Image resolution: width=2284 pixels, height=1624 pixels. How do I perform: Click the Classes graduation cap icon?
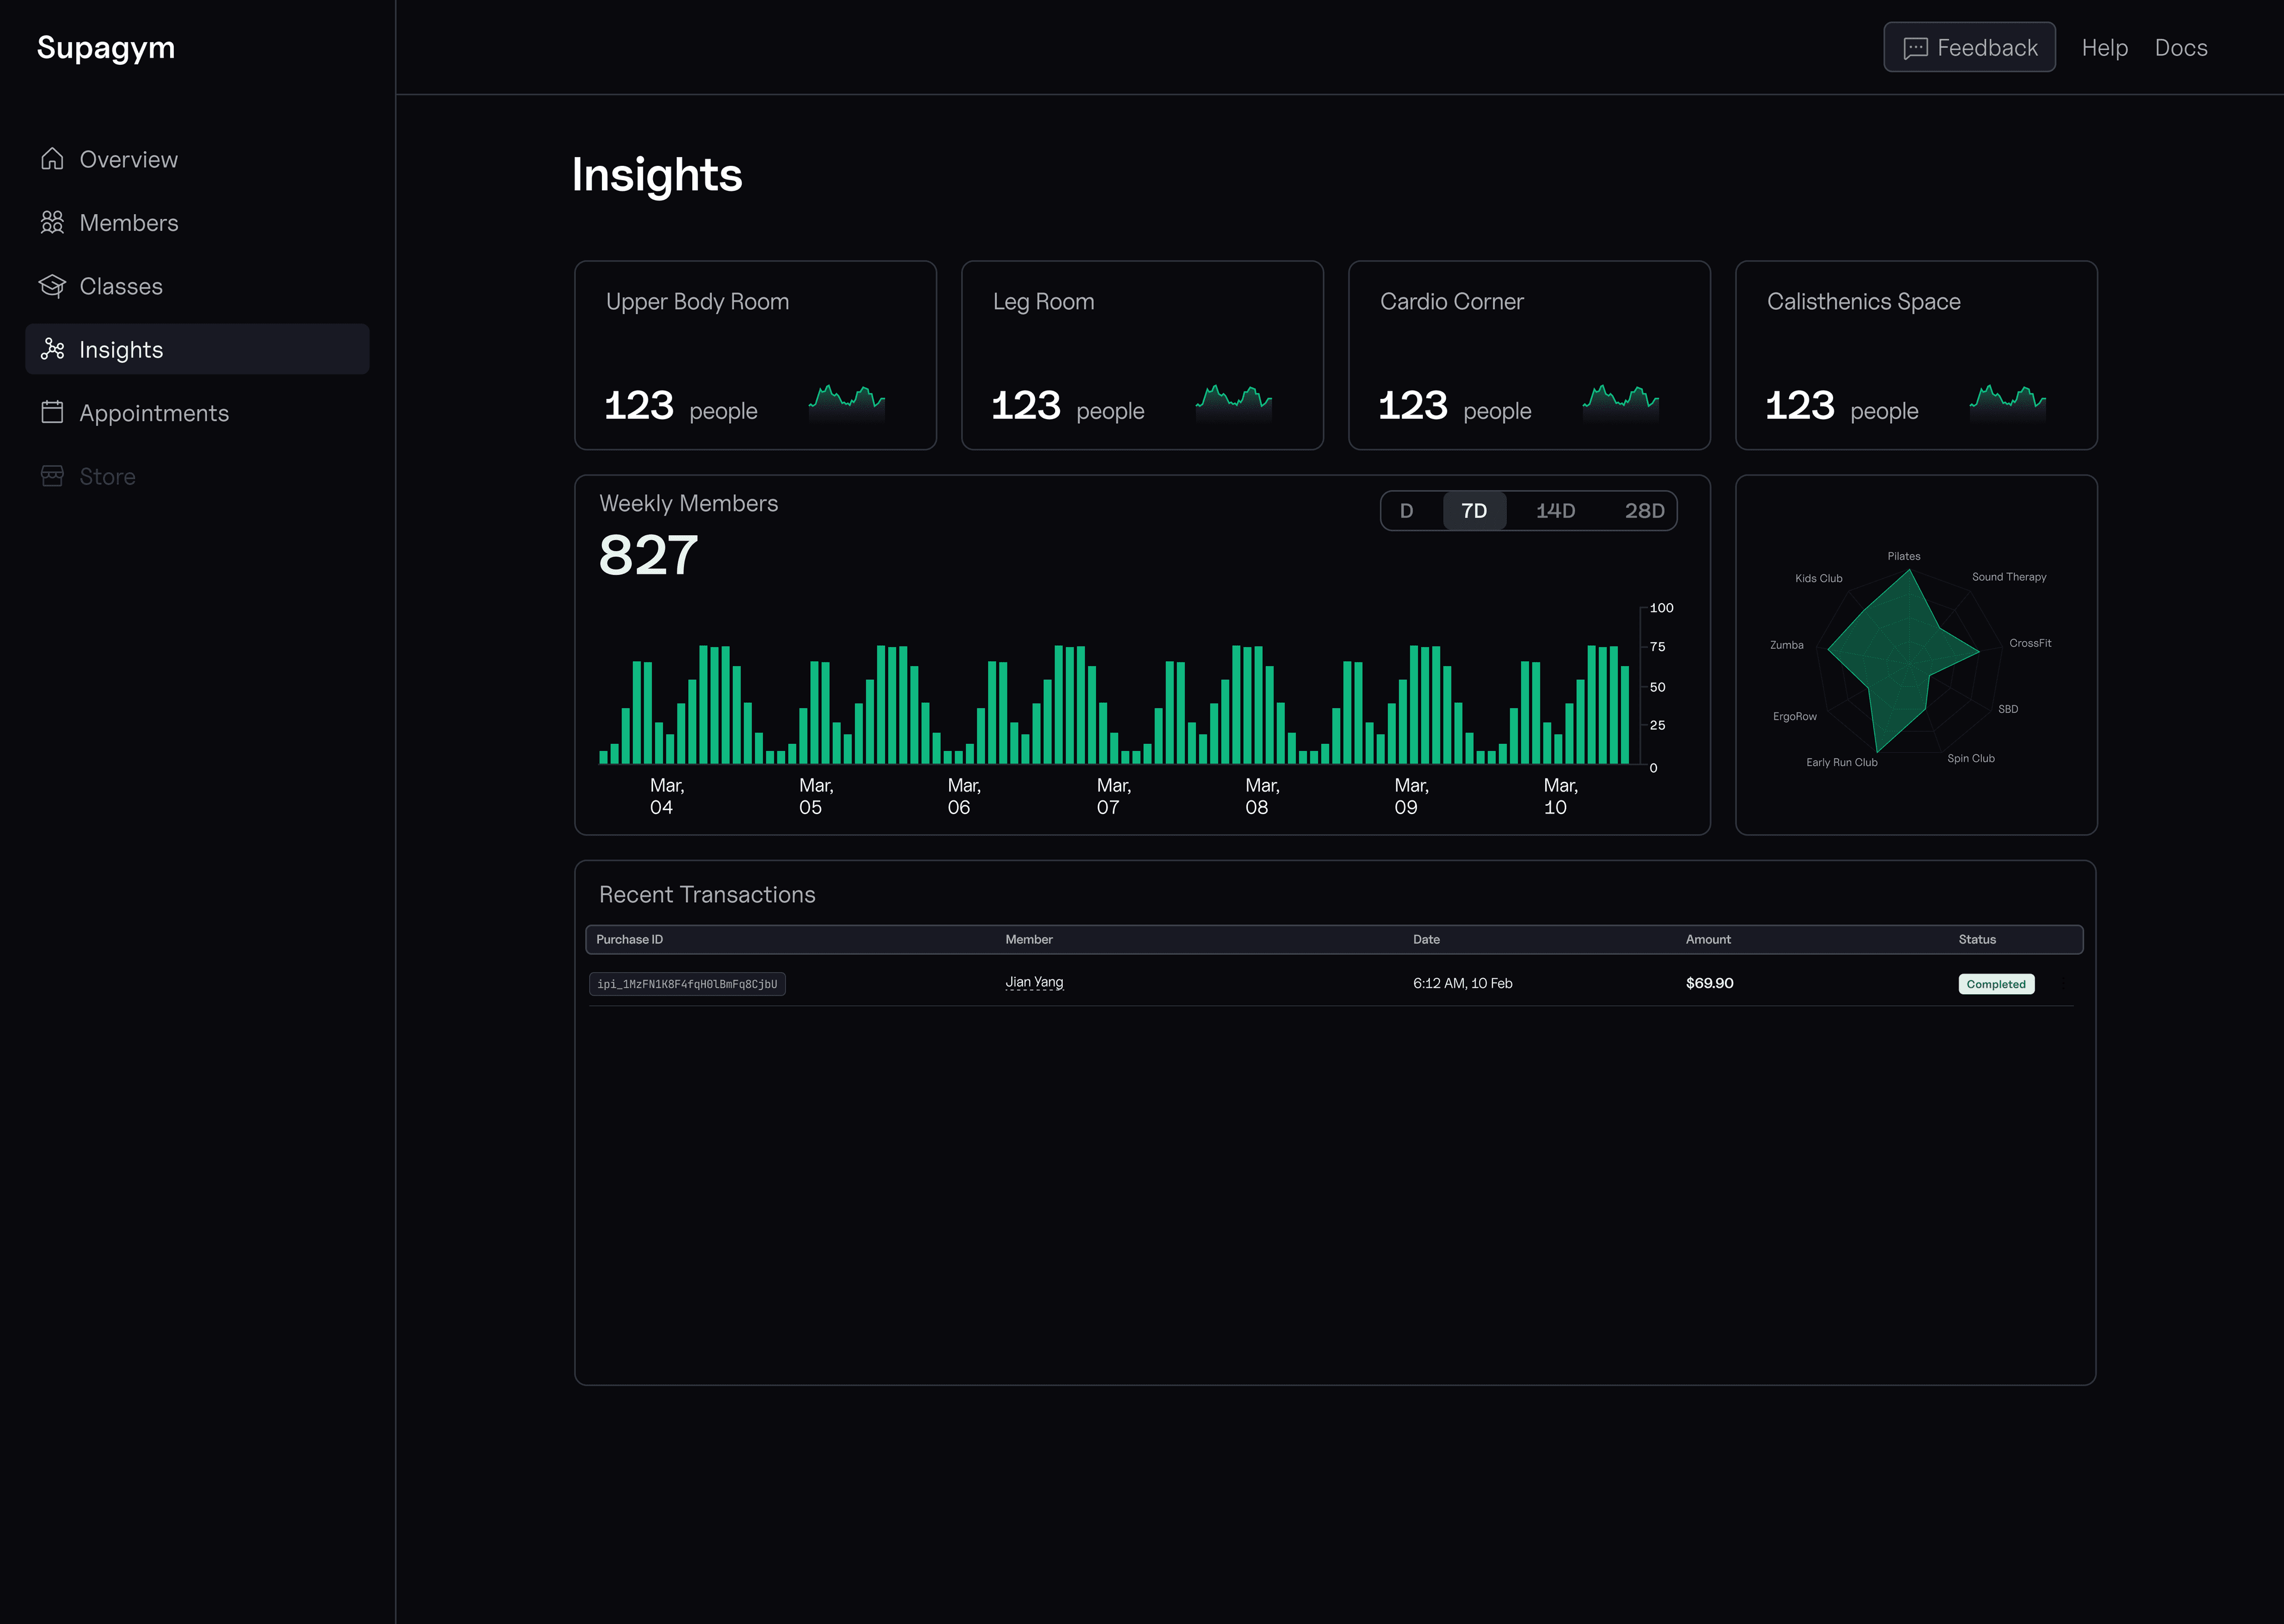[52, 286]
